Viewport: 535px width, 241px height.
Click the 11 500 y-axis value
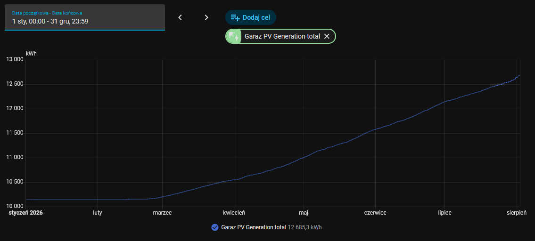(x=15, y=133)
